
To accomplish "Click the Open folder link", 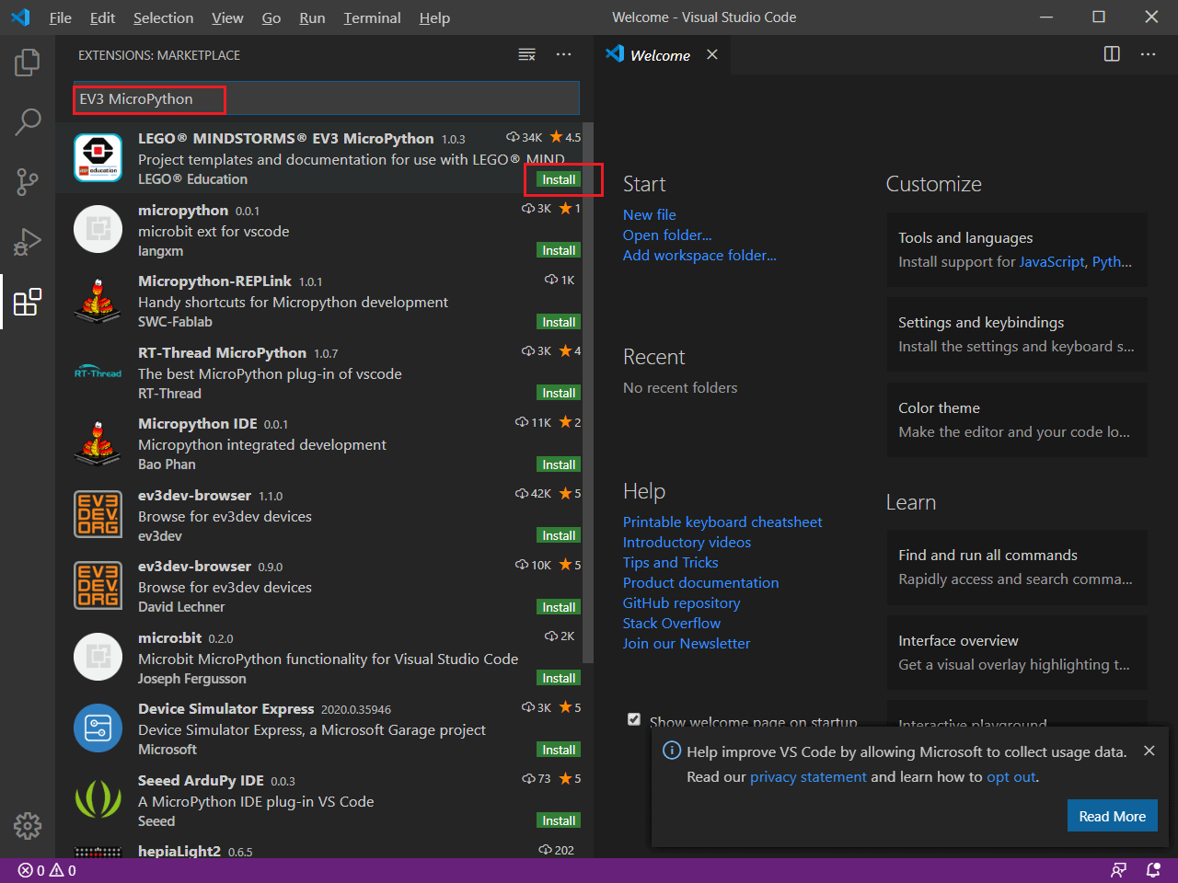I will coord(667,235).
